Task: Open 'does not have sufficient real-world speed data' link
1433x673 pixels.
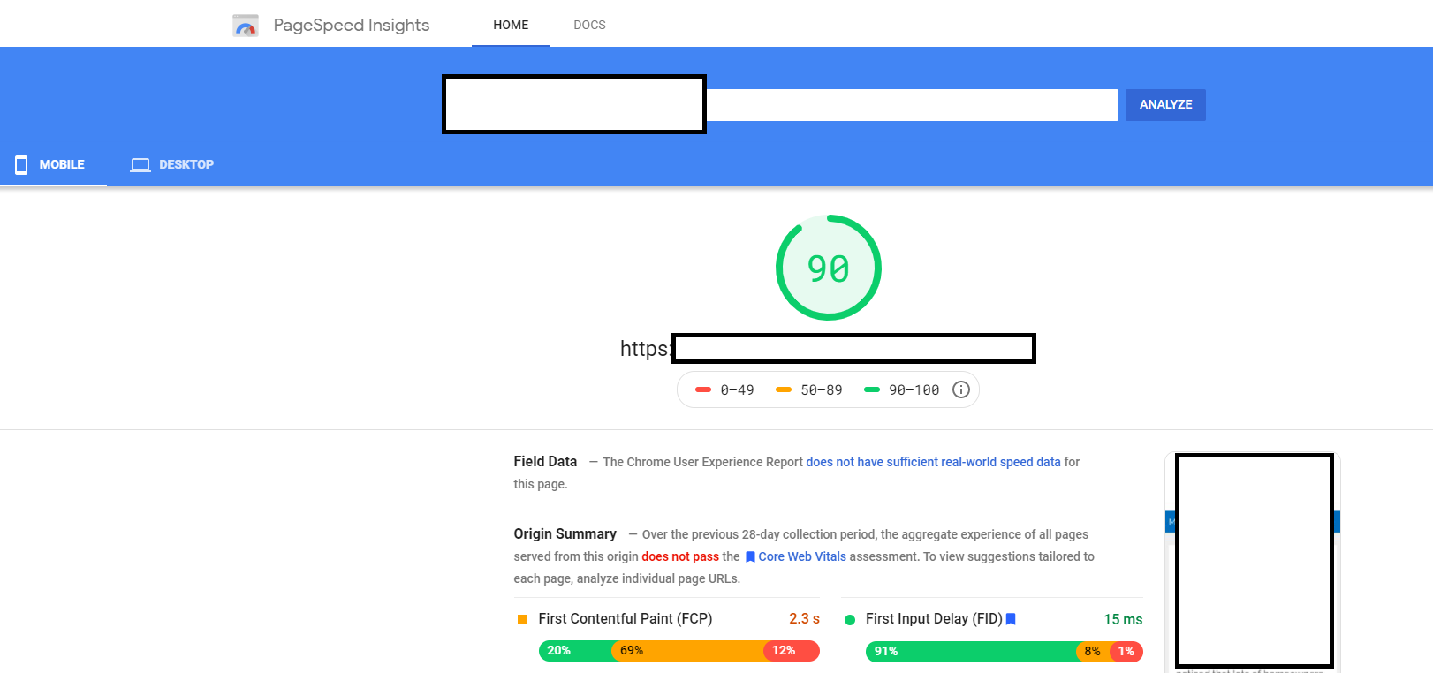Action: pos(933,462)
